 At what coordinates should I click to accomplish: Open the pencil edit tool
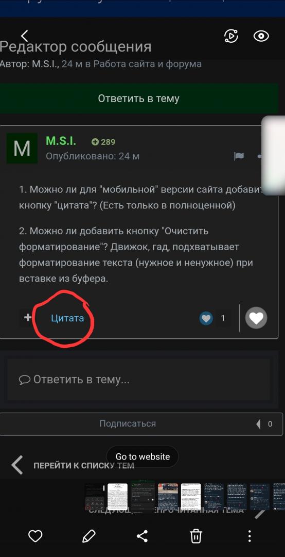pos(88,536)
